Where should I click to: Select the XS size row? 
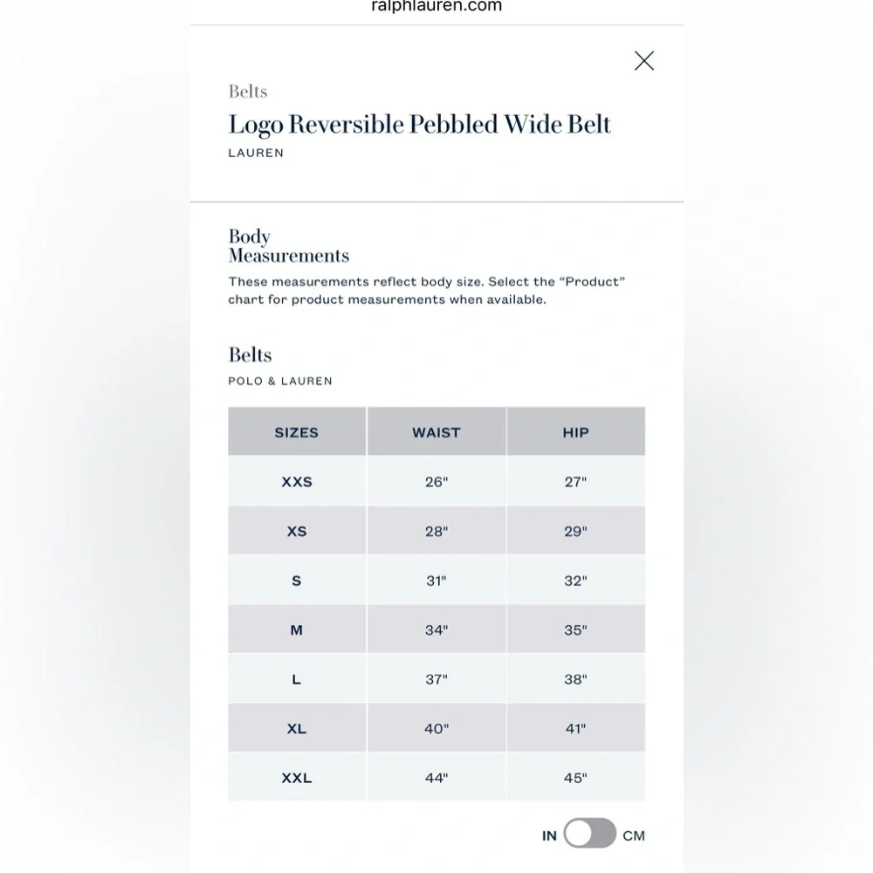(x=436, y=531)
